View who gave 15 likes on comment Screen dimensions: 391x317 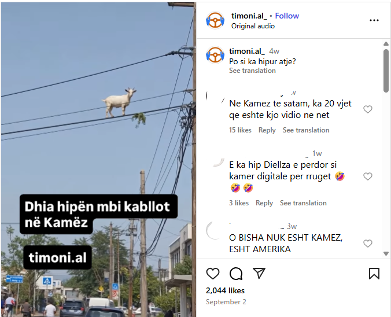pos(240,130)
